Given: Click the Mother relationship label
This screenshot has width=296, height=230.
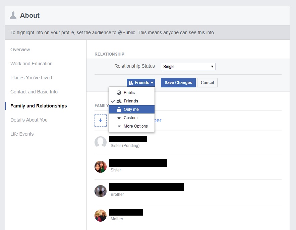Looking at the screenshot, I should [117, 219].
